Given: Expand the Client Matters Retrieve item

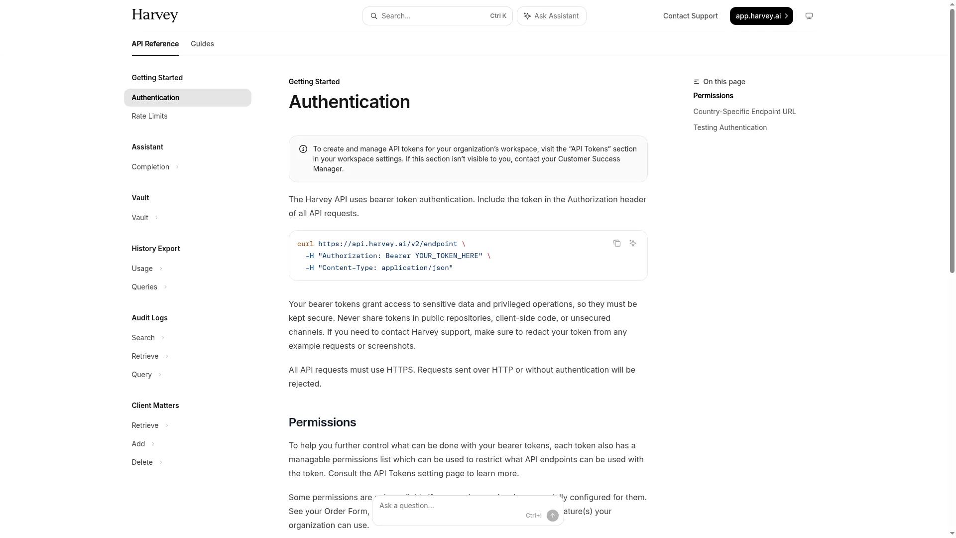Looking at the screenshot, I should click(167, 425).
